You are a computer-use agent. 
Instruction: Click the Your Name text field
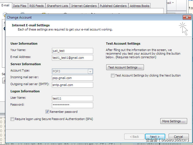click(x=72, y=51)
